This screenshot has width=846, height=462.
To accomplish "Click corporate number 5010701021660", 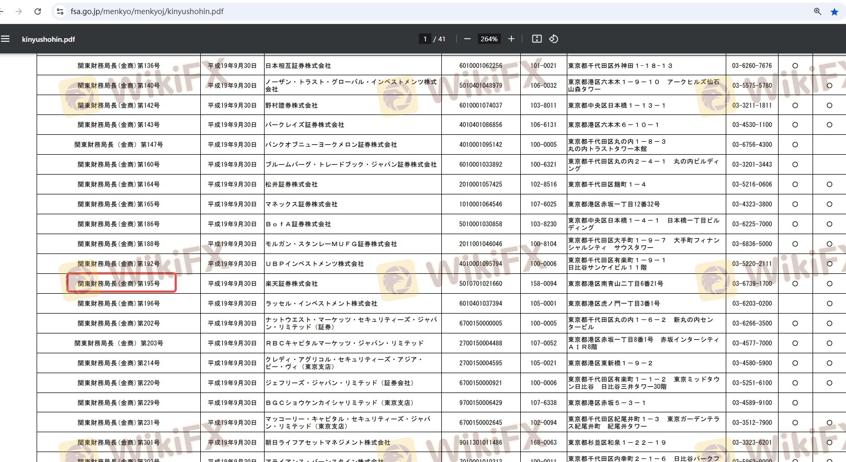I will (x=481, y=283).
